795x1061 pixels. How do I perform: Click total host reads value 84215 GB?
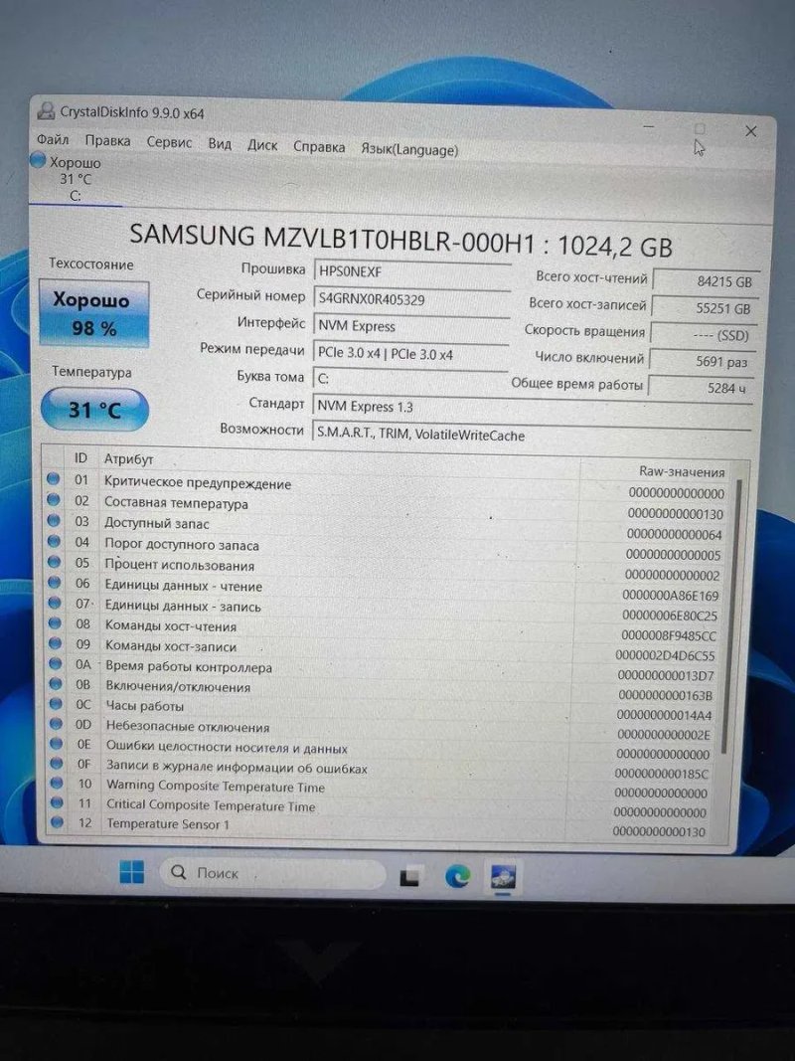click(x=706, y=280)
